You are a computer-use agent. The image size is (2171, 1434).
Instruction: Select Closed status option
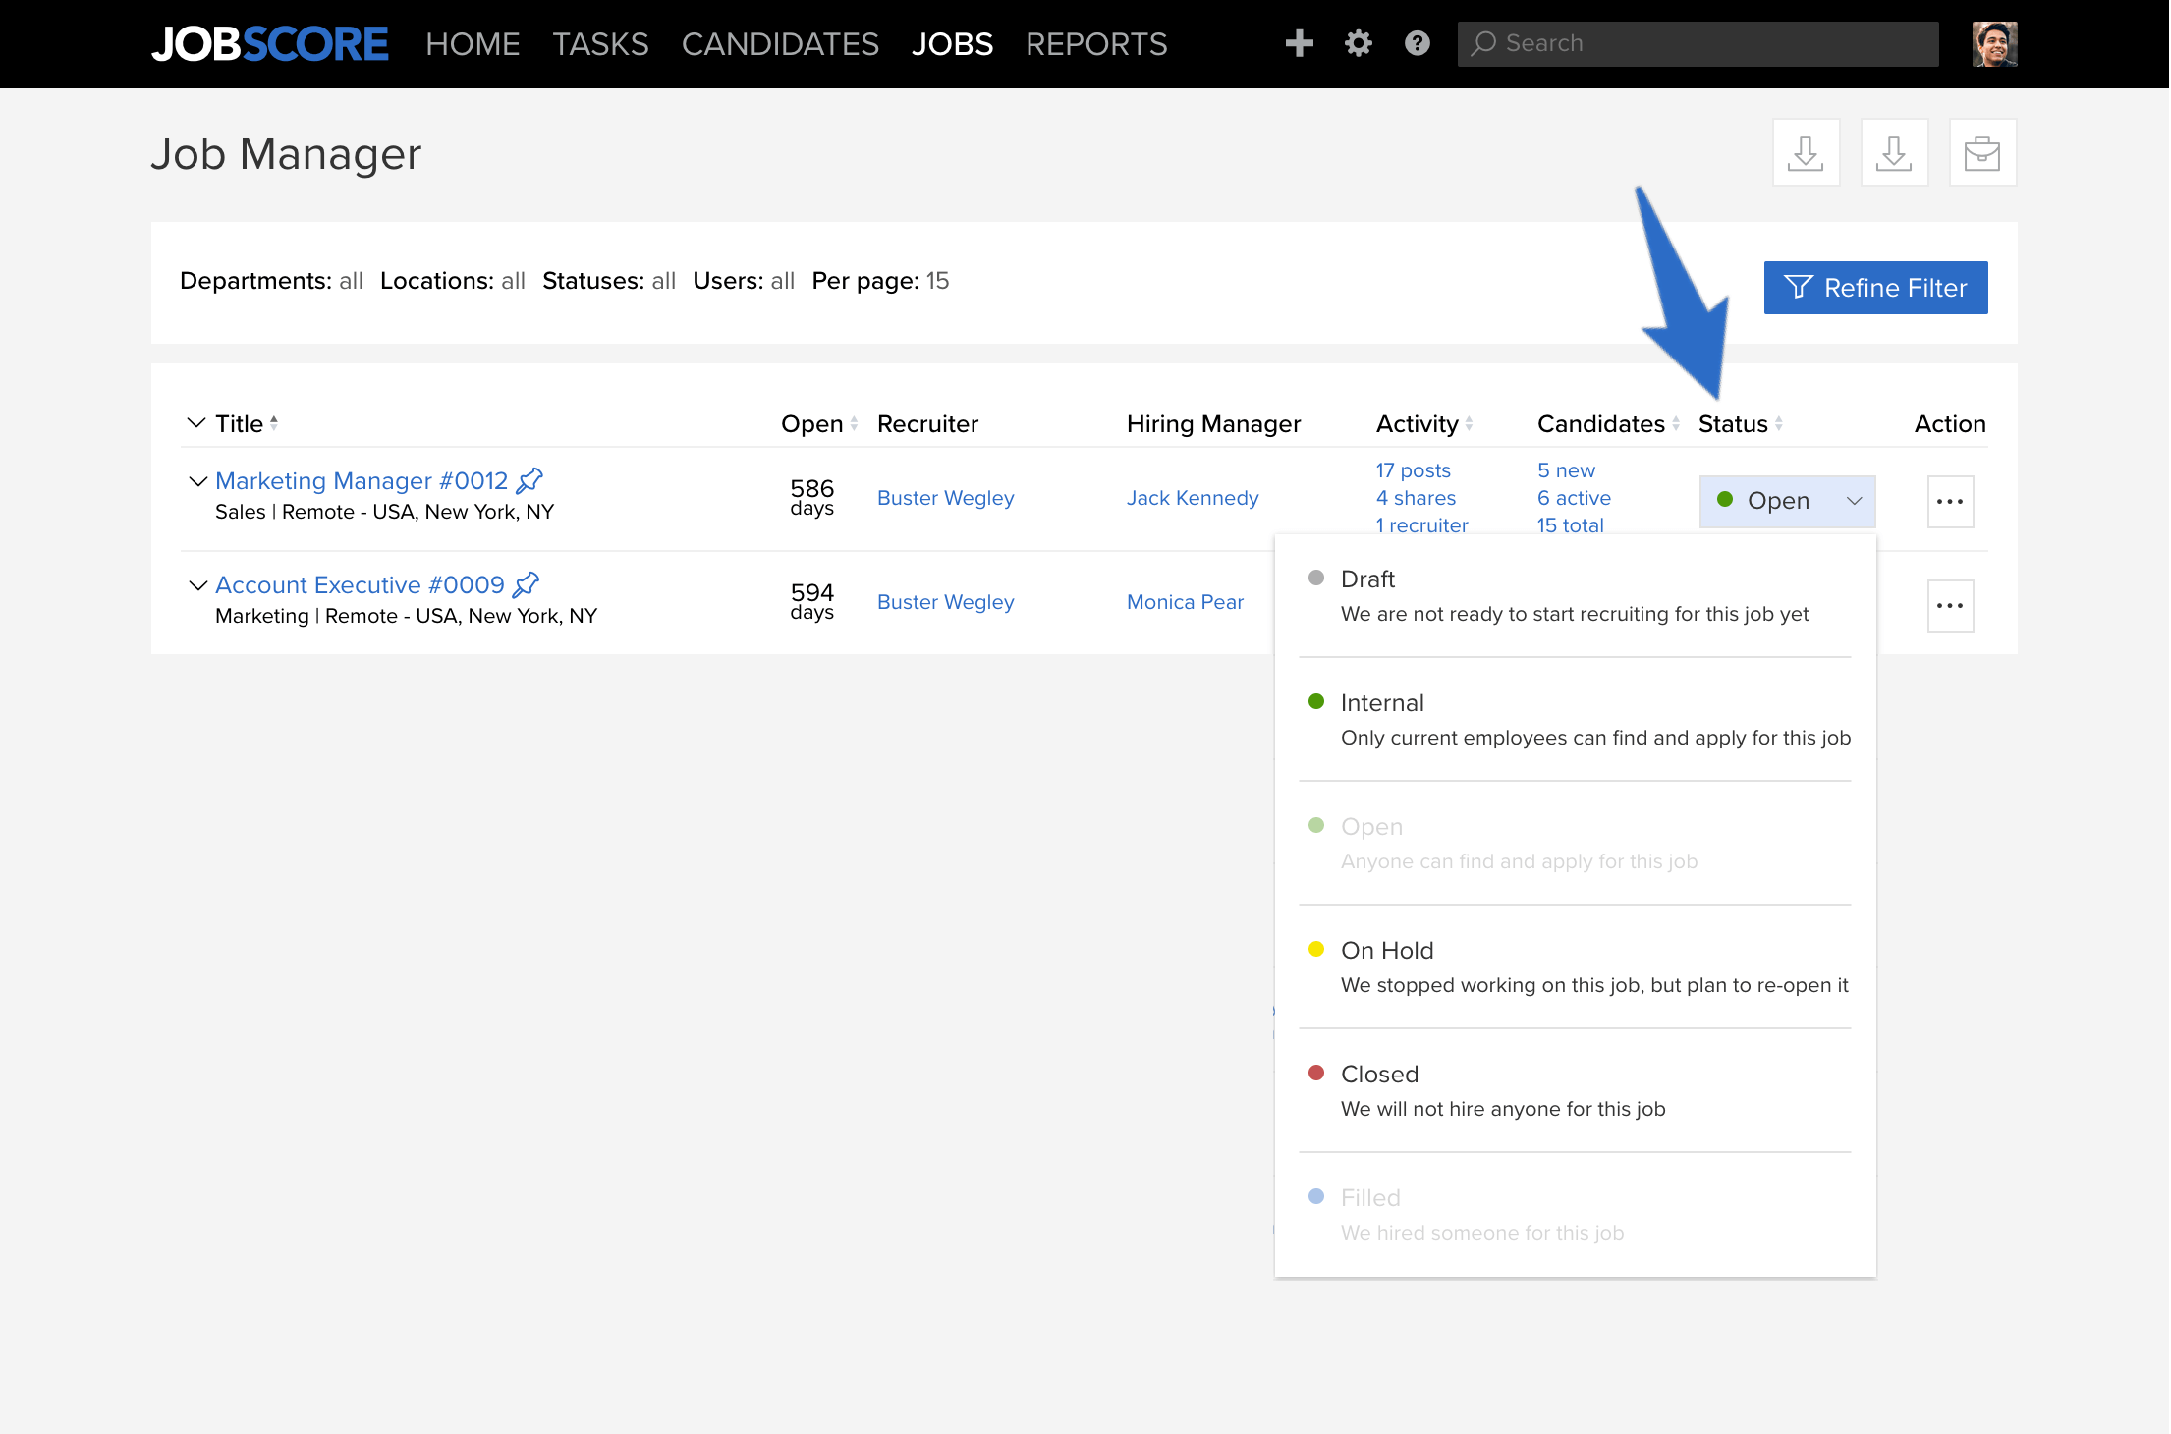click(x=1575, y=1091)
